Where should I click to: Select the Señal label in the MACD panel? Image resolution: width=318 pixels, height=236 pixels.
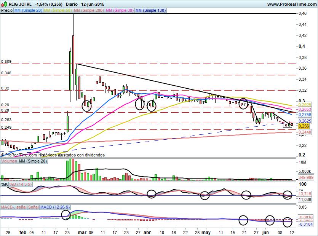(33, 207)
